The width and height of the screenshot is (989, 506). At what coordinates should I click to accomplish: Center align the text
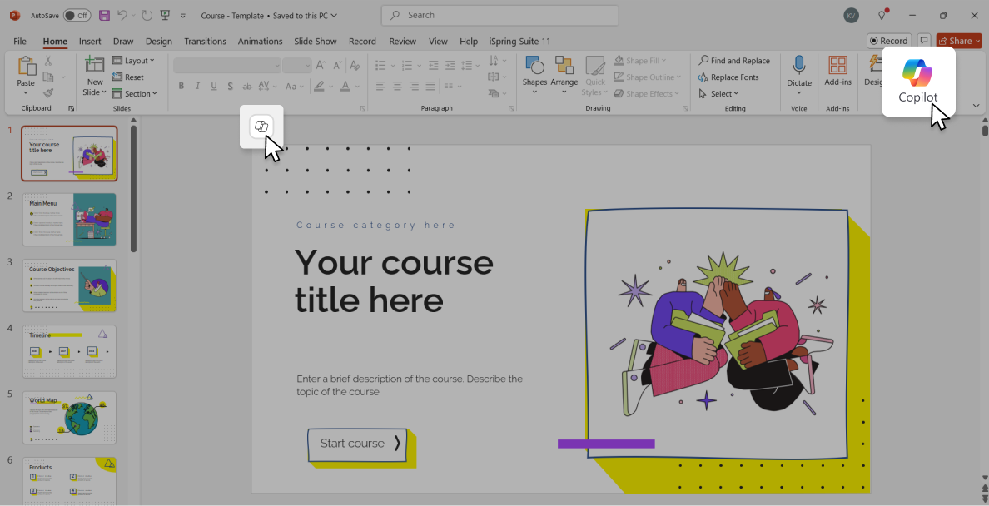tap(397, 86)
